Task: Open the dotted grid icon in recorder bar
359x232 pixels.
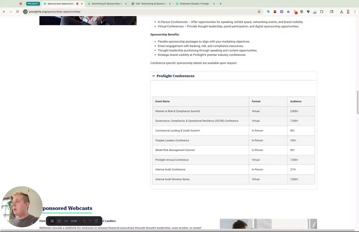Action: [84, 221]
